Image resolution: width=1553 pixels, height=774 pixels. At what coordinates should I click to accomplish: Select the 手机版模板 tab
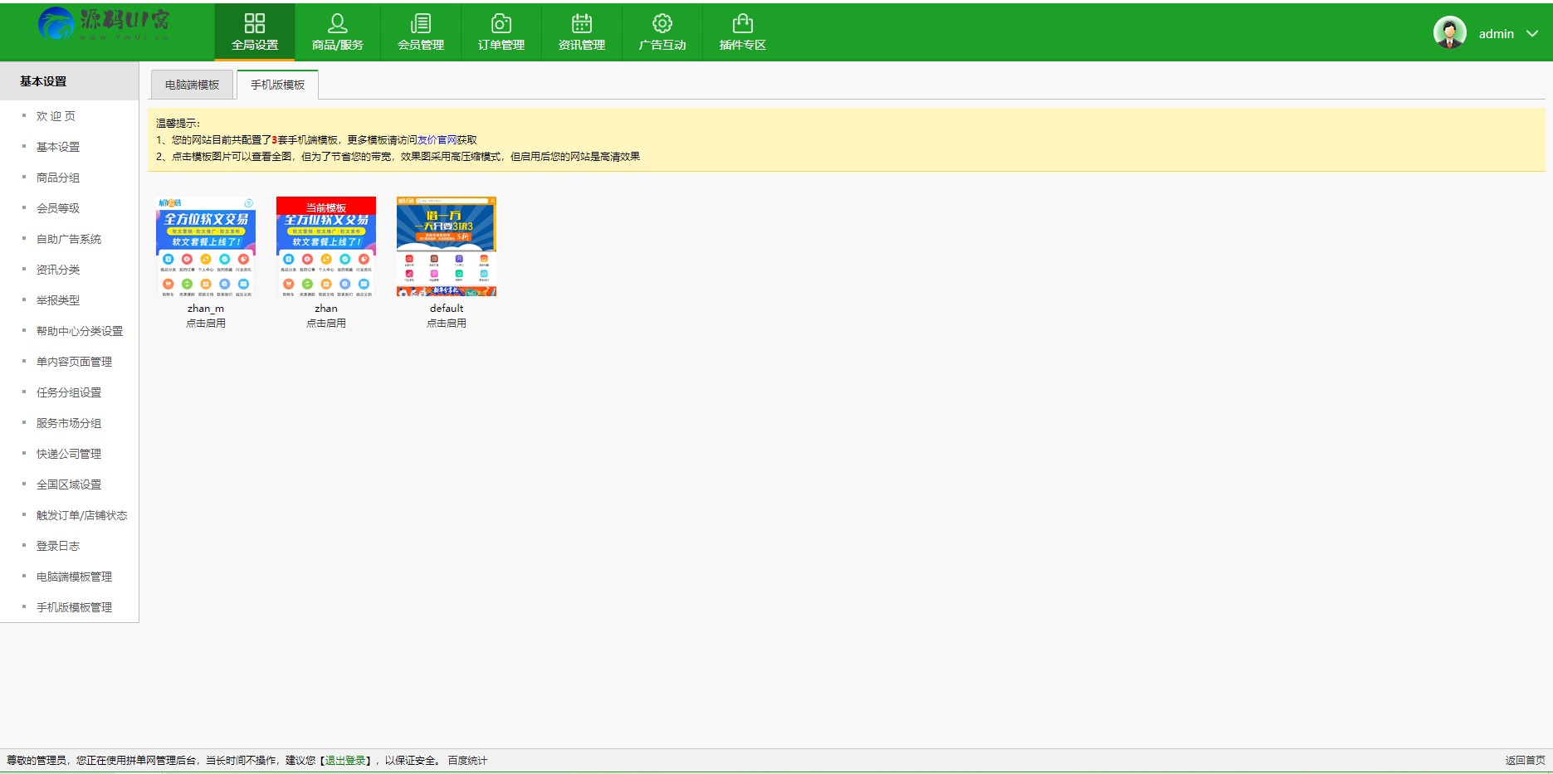click(278, 84)
